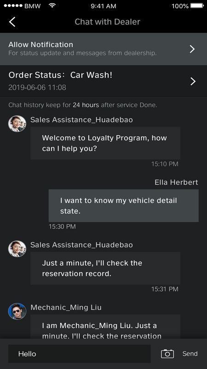Viewport: 207px width, 369px height.
Task: Select the Welcome to Loyalty Program message
Action: pos(105,143)
